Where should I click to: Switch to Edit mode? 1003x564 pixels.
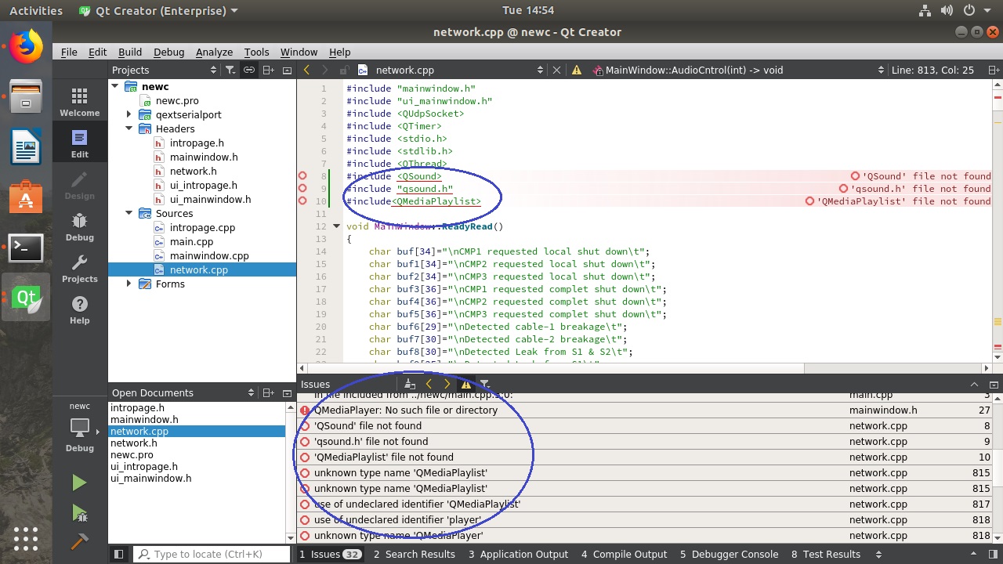(79, 143)
